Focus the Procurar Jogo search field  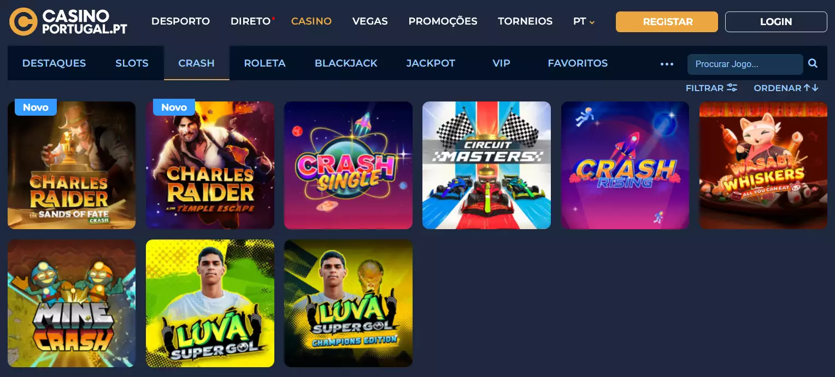tap(745, 64)
